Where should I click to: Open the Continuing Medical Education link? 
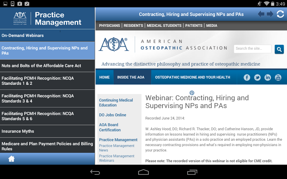116,103
